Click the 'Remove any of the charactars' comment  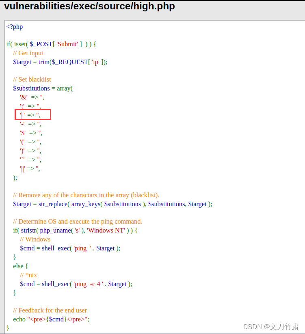tap(86, 195)
